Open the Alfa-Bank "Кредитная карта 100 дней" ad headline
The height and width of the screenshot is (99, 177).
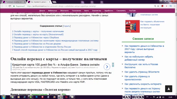(56, 65)
